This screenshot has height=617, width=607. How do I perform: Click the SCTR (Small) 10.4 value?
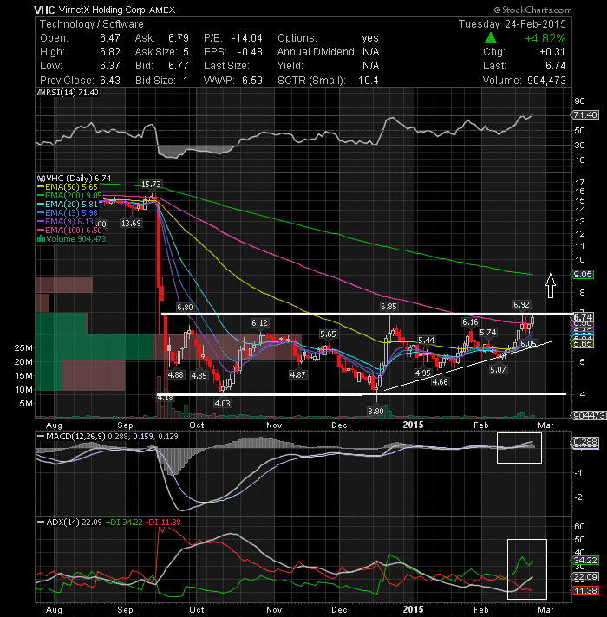368,81
